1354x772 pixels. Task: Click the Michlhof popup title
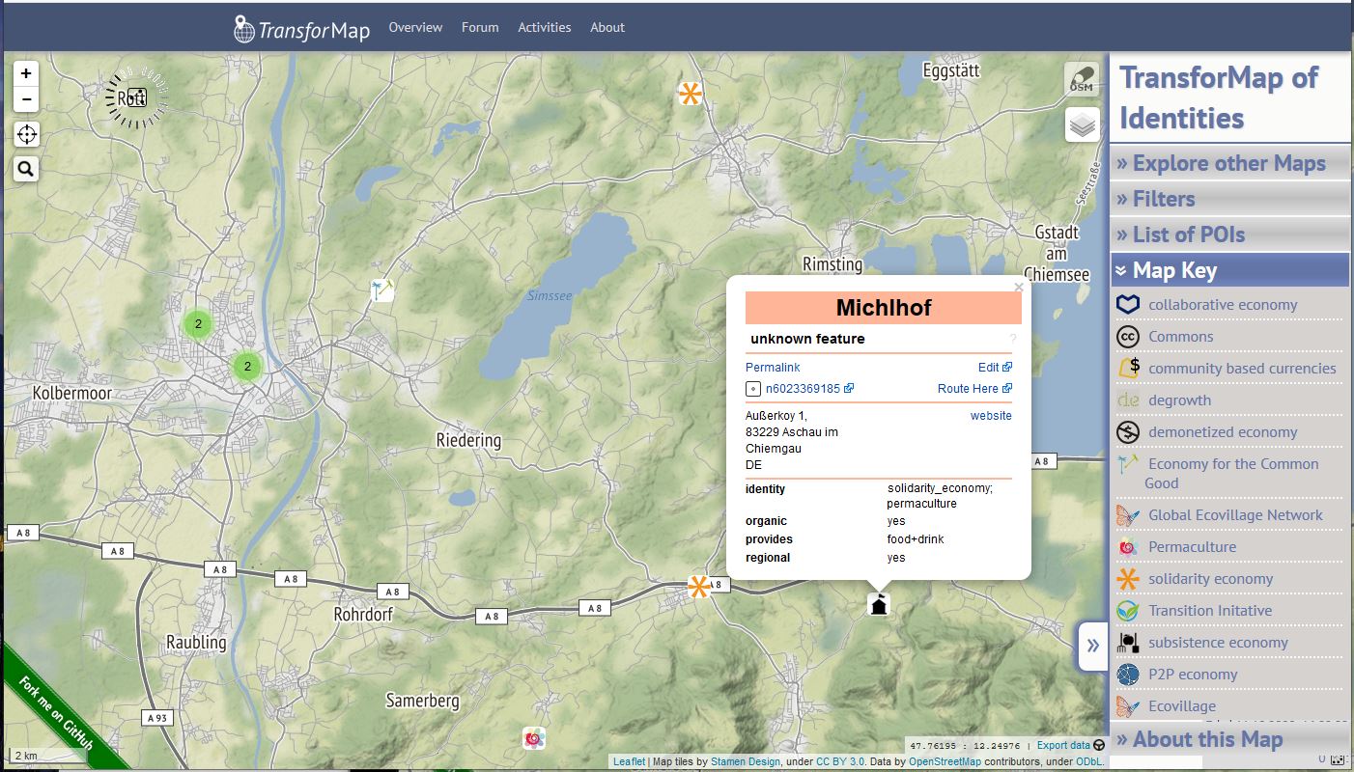click(x=884, y=308)
